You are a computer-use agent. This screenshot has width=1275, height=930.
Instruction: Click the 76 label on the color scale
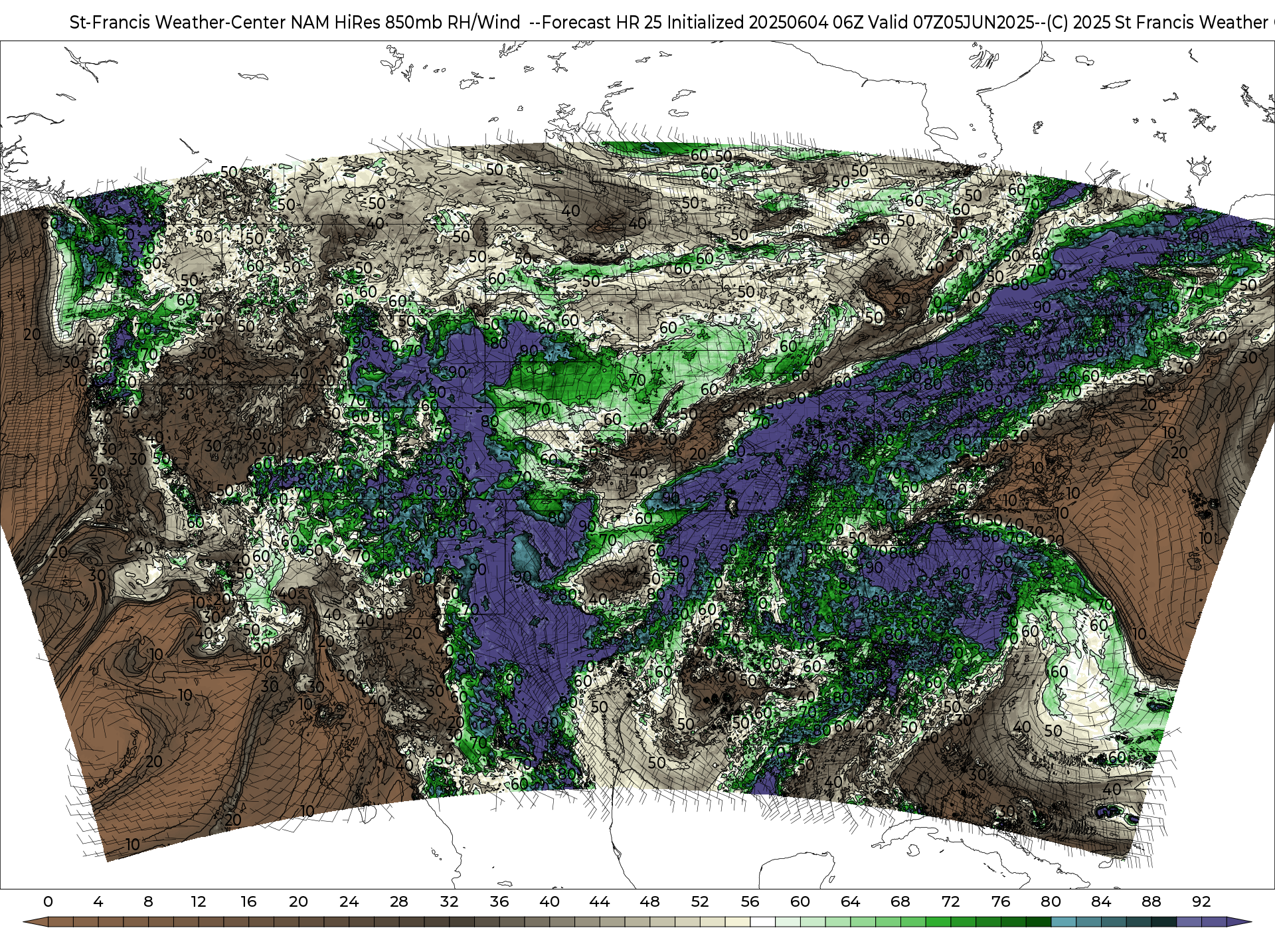(1001, 901)
